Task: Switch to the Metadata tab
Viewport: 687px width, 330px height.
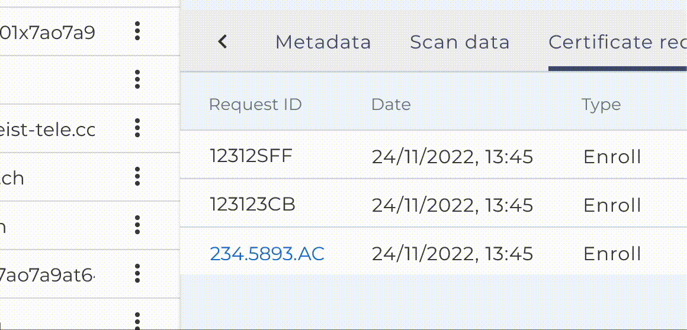Action: coord(323,42)
